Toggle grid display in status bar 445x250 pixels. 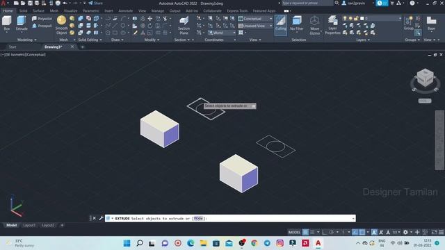[x=306, y=232]
